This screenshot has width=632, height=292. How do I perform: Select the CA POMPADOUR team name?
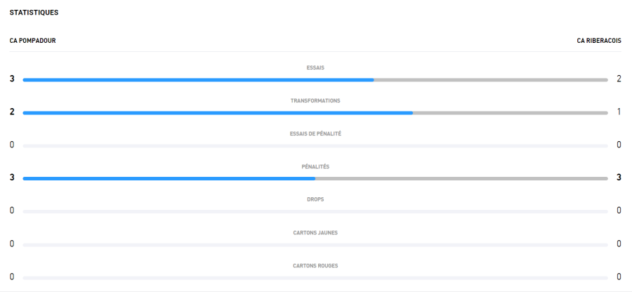(32, 41)
